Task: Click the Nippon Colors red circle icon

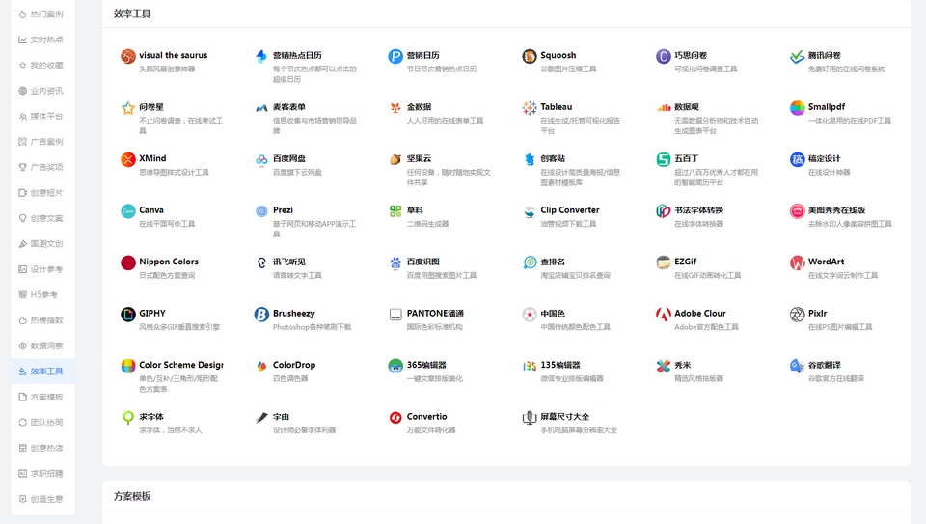Action: coord(128,262)
